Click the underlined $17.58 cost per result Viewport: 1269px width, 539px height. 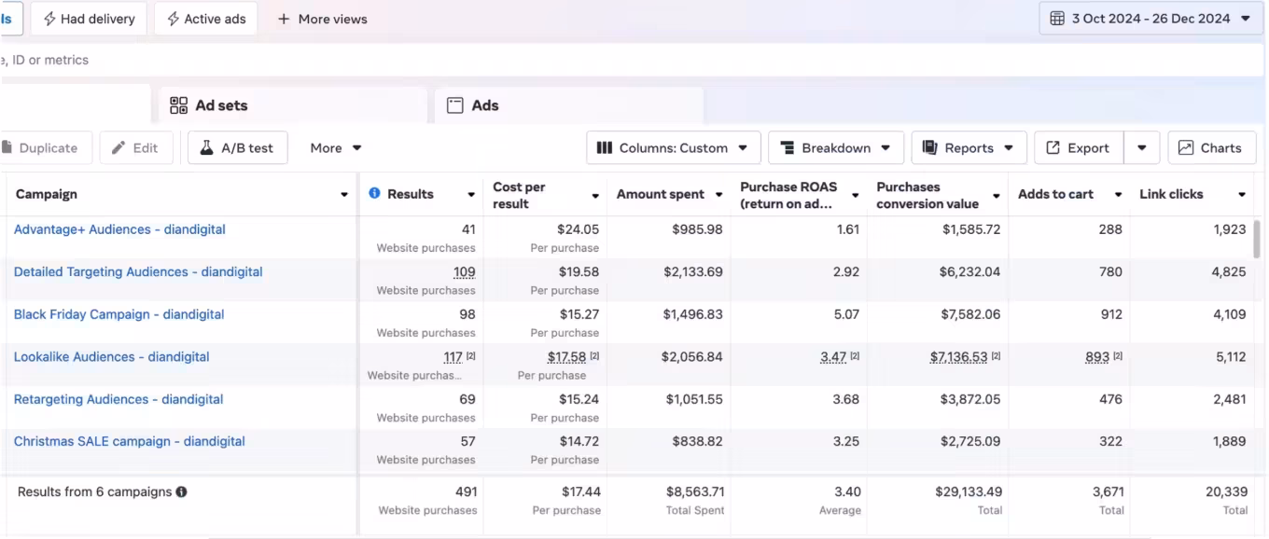click(x=567, y=357)
